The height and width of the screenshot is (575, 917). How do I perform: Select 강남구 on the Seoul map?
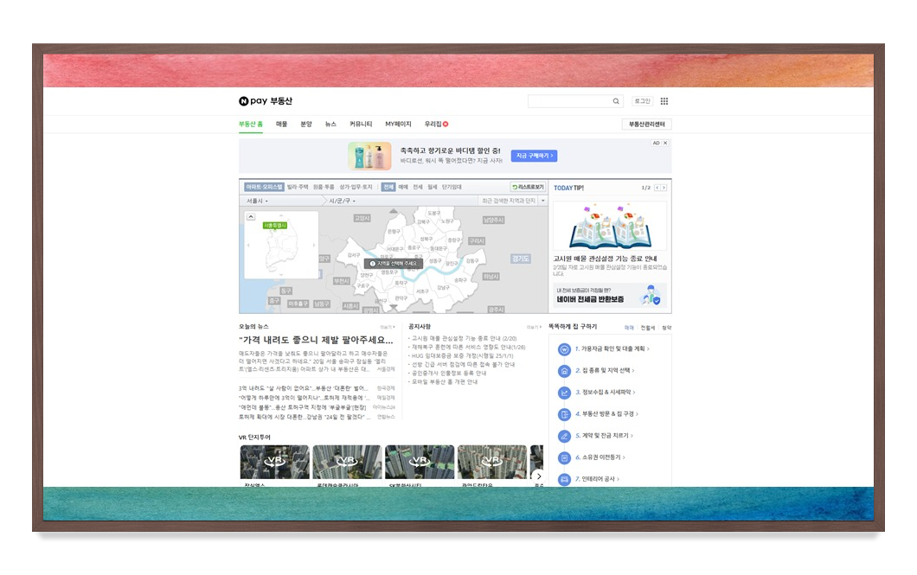(x=443, y=287)
